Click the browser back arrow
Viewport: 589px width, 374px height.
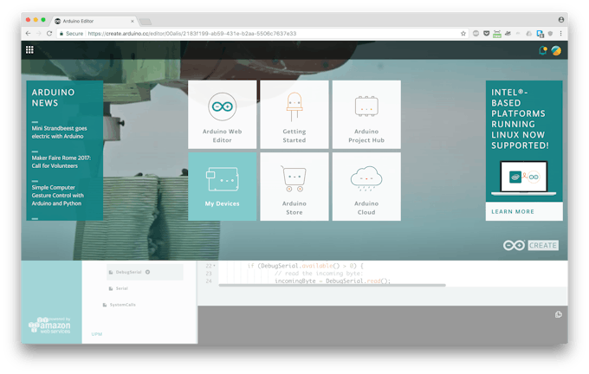tap(29, 34)
